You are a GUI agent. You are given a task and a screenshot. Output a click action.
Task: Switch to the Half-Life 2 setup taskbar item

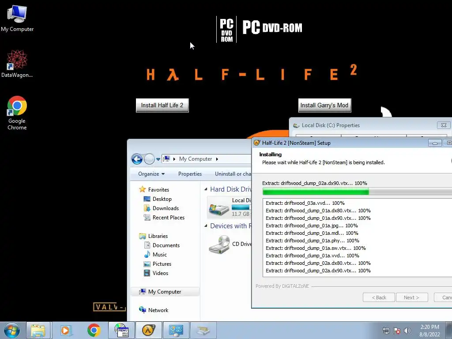[x=148, y=330]
